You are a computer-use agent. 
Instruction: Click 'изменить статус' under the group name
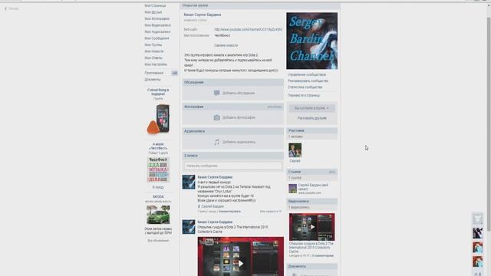[x=195, y=20]
